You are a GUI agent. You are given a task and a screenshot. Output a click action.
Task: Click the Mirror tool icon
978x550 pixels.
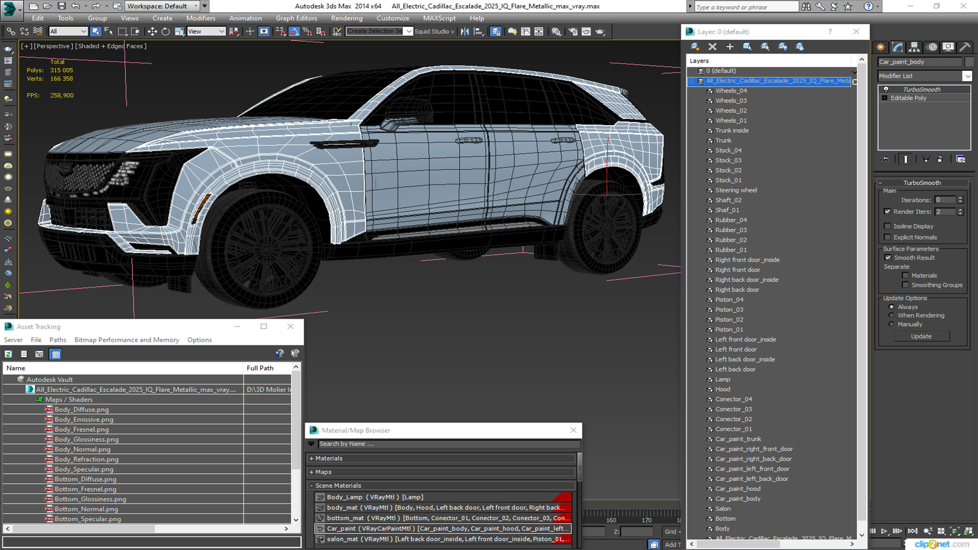[465, 32]
